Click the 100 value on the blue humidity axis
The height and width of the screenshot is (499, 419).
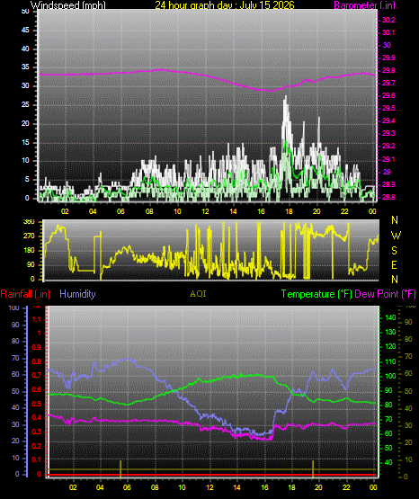[14, 308]
